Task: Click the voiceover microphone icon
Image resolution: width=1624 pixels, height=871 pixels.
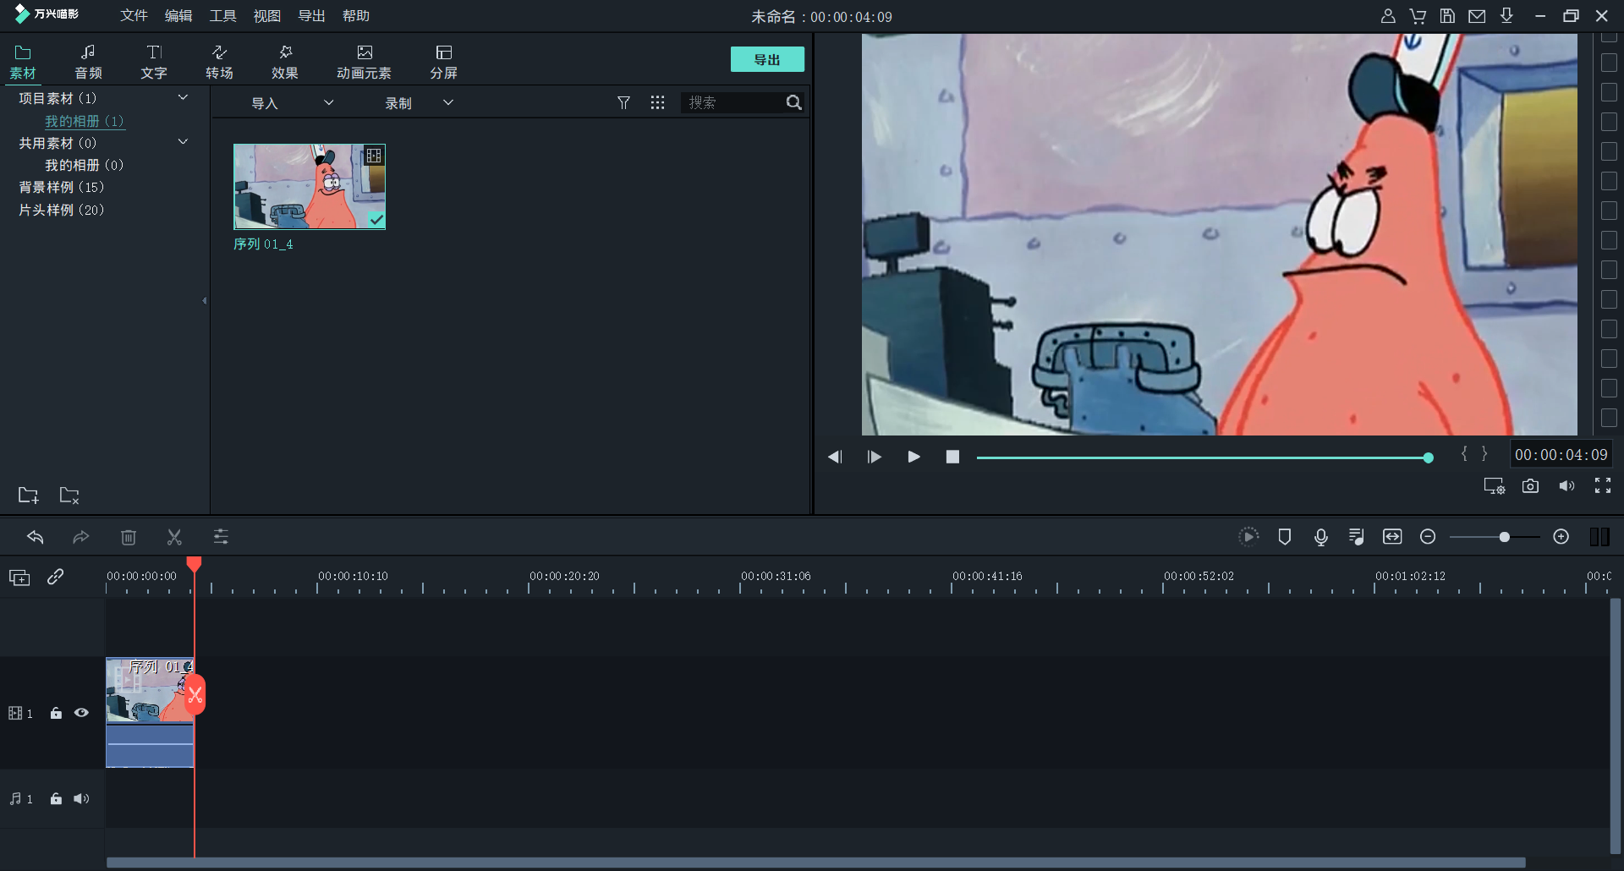Action: 1321,537
